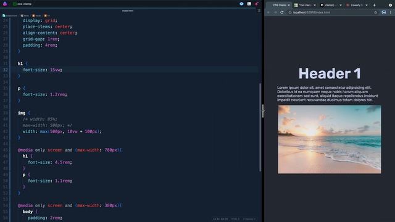Open the html breadcrumb segment
This screenshot has height=222, width=395.
coord(25,15)
